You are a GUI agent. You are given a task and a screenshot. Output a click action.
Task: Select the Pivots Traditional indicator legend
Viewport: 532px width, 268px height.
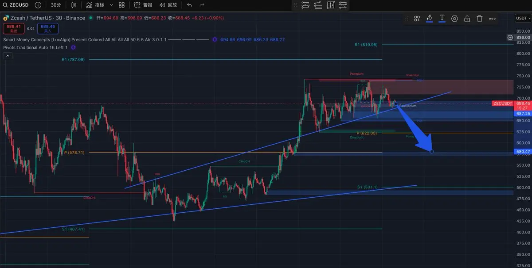point(35,47)
